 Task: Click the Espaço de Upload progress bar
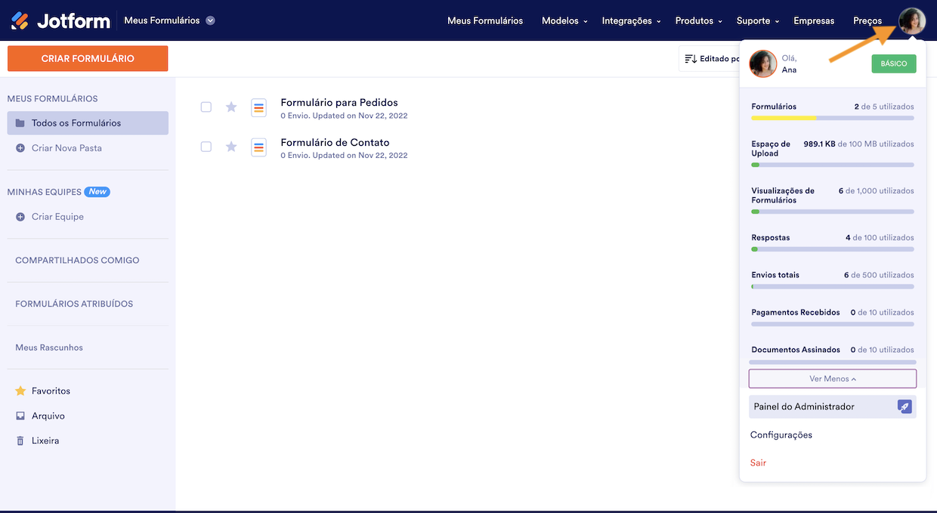(x=833, y=165)
